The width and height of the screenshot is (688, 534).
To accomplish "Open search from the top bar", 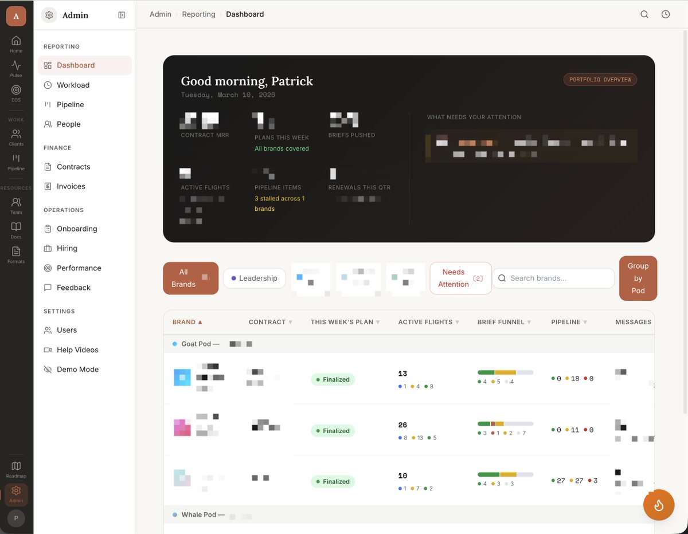I will [x=644, y=14].
